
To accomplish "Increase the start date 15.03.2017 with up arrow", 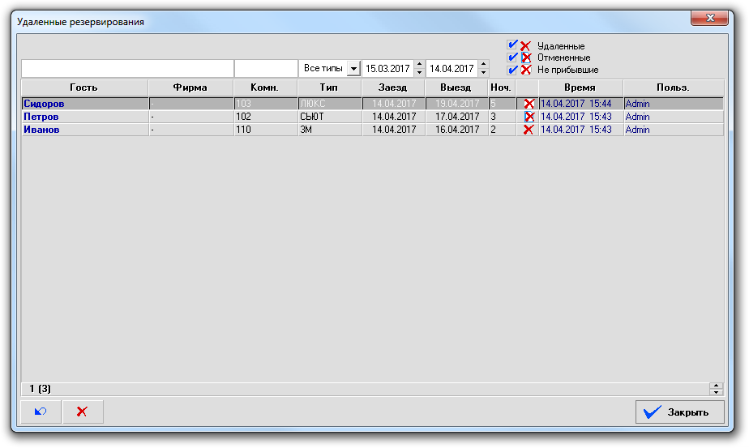I will [419, 65].
